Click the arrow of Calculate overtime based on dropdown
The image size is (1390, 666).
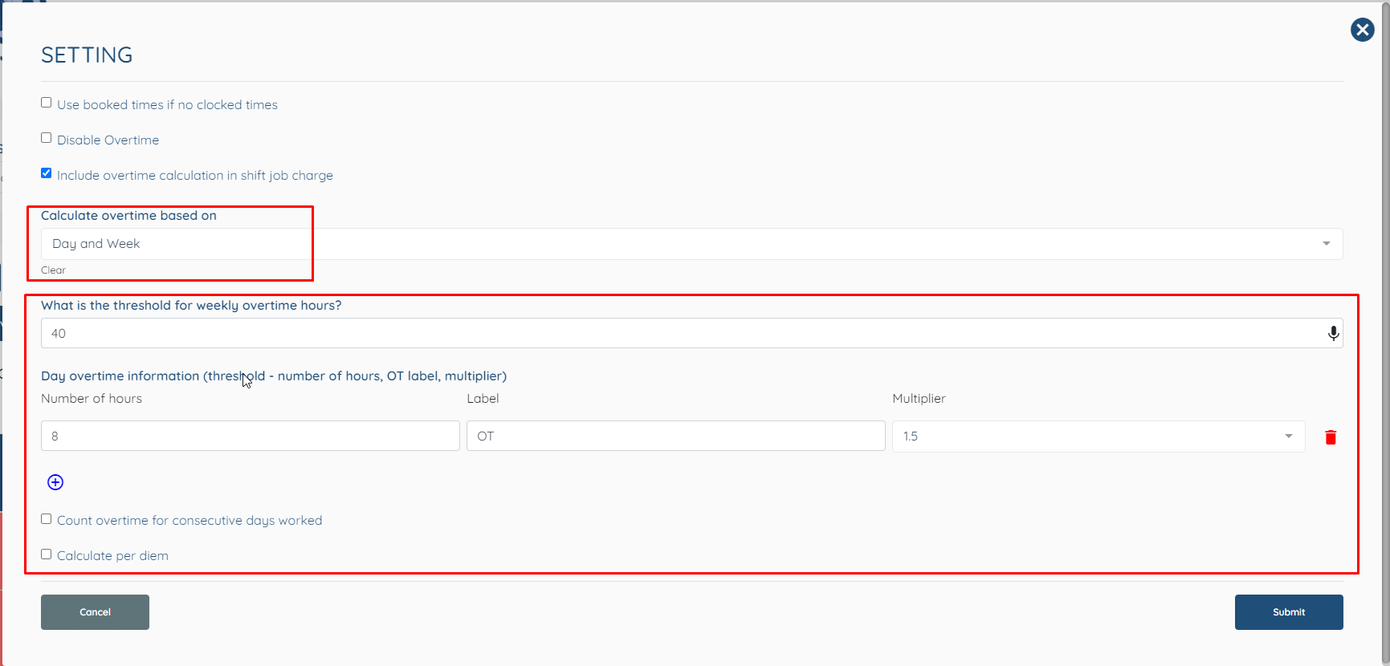tap(1326, 244)
